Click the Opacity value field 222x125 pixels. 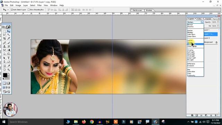(214, 22)
